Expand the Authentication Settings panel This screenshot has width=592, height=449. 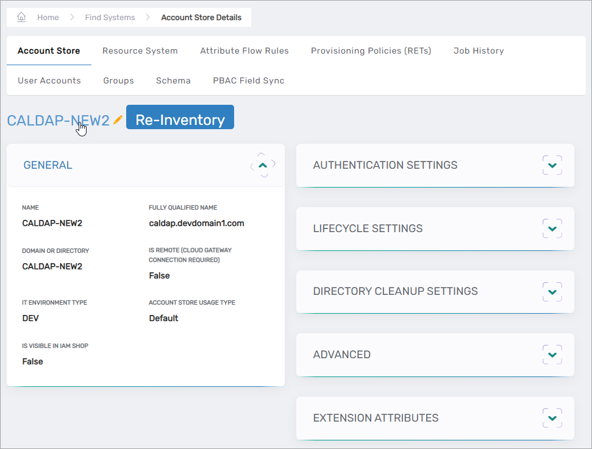click(552, 165)
